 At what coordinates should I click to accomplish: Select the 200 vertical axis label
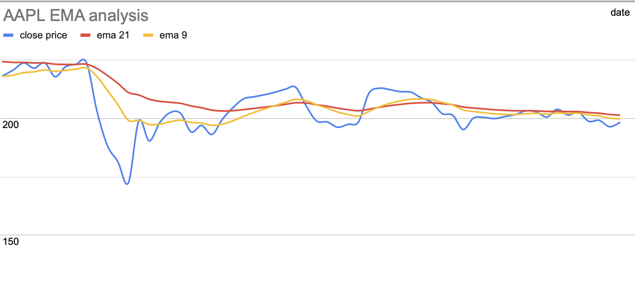pyautogui.click(x=11, y=125)
